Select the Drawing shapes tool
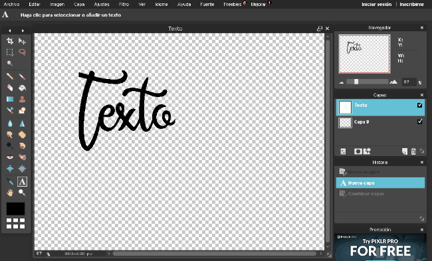The height and width of the screenshot is (261, 432). pyautogui.click(x=22, y=110)
